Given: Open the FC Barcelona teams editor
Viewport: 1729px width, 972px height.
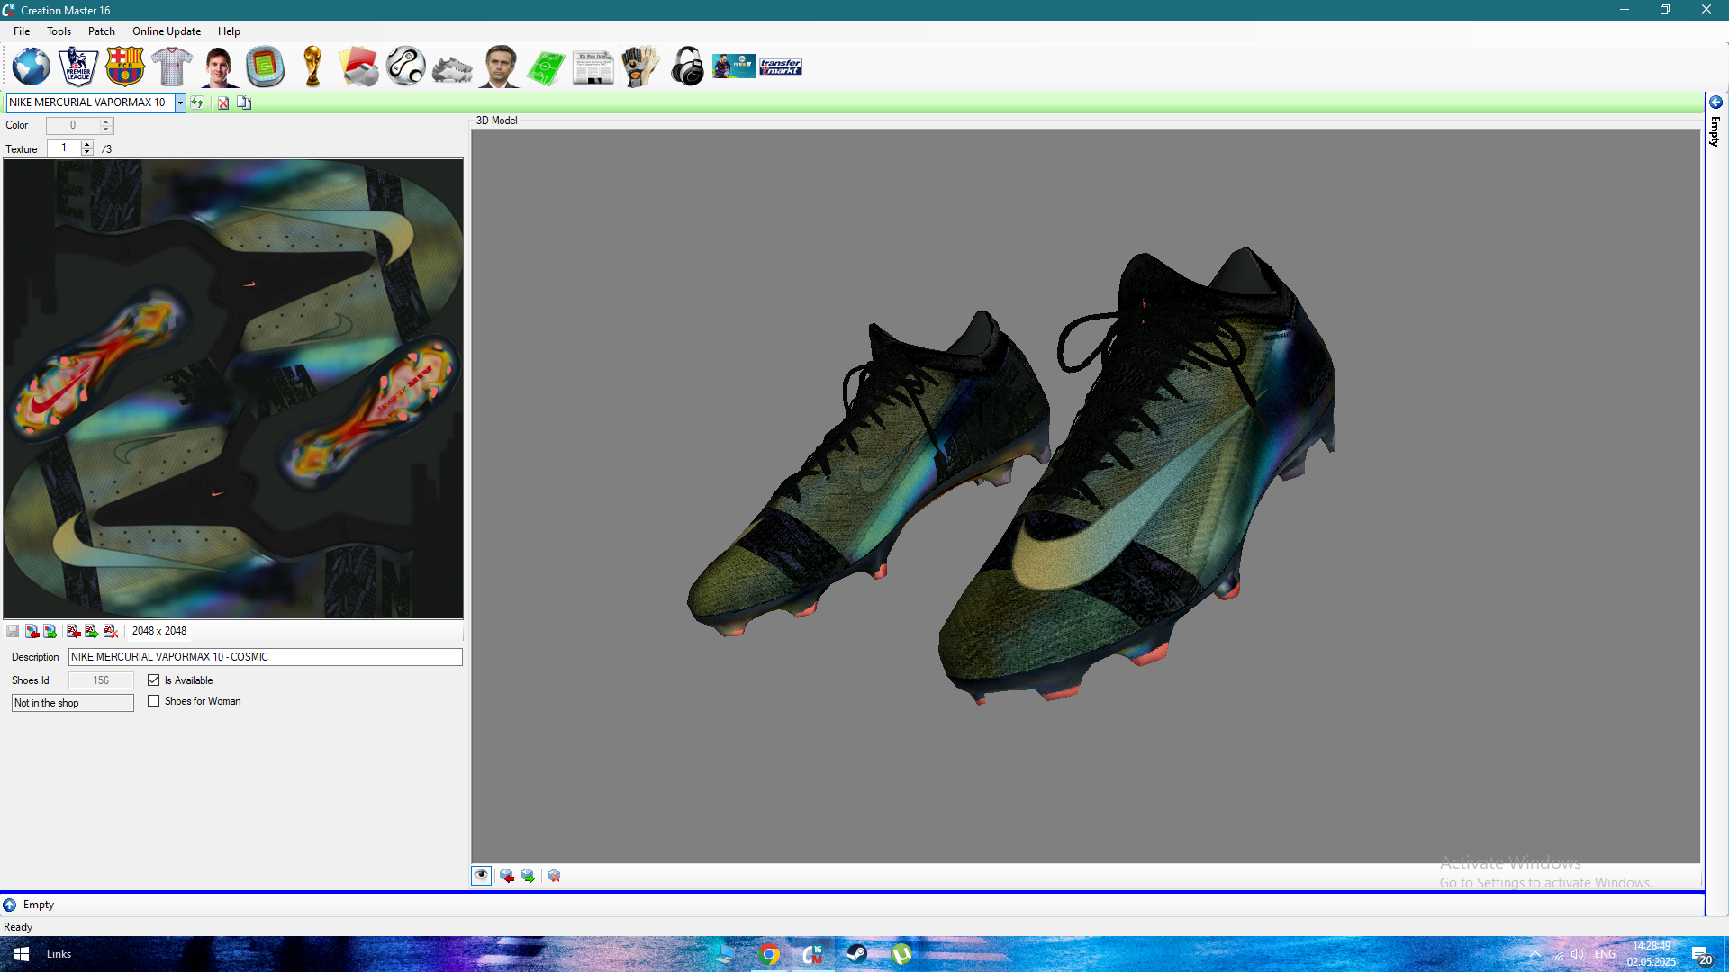Looking at the screenshot, I should pyautogui.click(x=124, y=67).
